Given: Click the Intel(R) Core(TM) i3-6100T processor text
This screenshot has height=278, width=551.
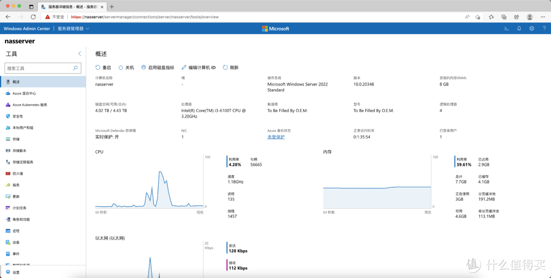Looking at the screenshot, I should 214,113.
